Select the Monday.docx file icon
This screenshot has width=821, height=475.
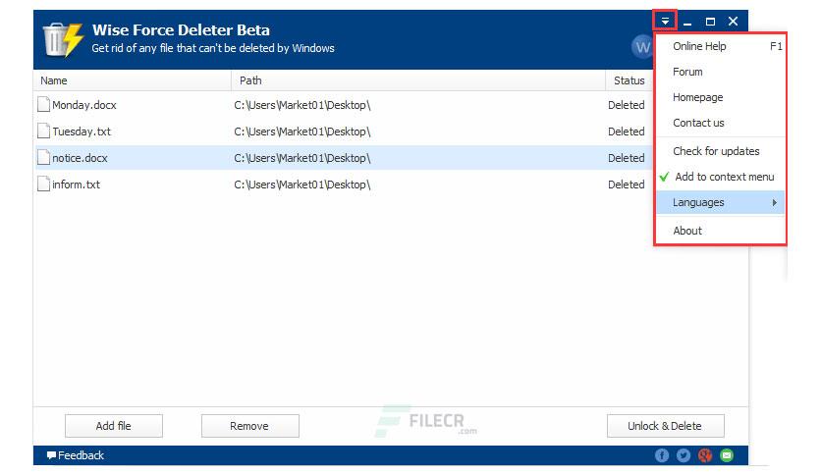pos(43,105)
